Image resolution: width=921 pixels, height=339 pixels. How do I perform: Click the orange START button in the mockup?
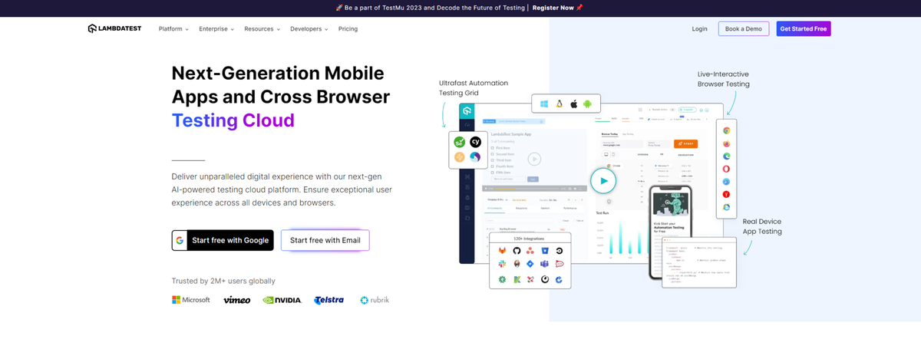[x=686, y=144]
